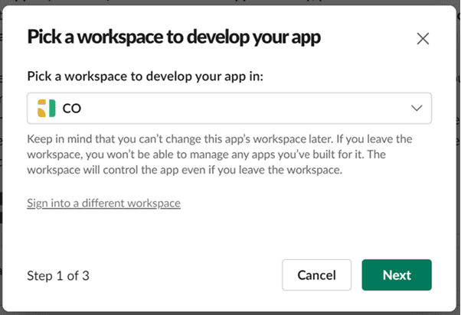Proceed with the green Next button
The image size is (461, 315).
[396, 275]
